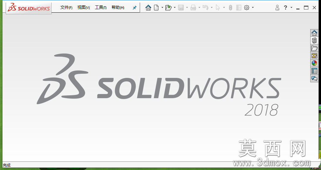Click the SOLIDWORKS logo button

point(28,8)
